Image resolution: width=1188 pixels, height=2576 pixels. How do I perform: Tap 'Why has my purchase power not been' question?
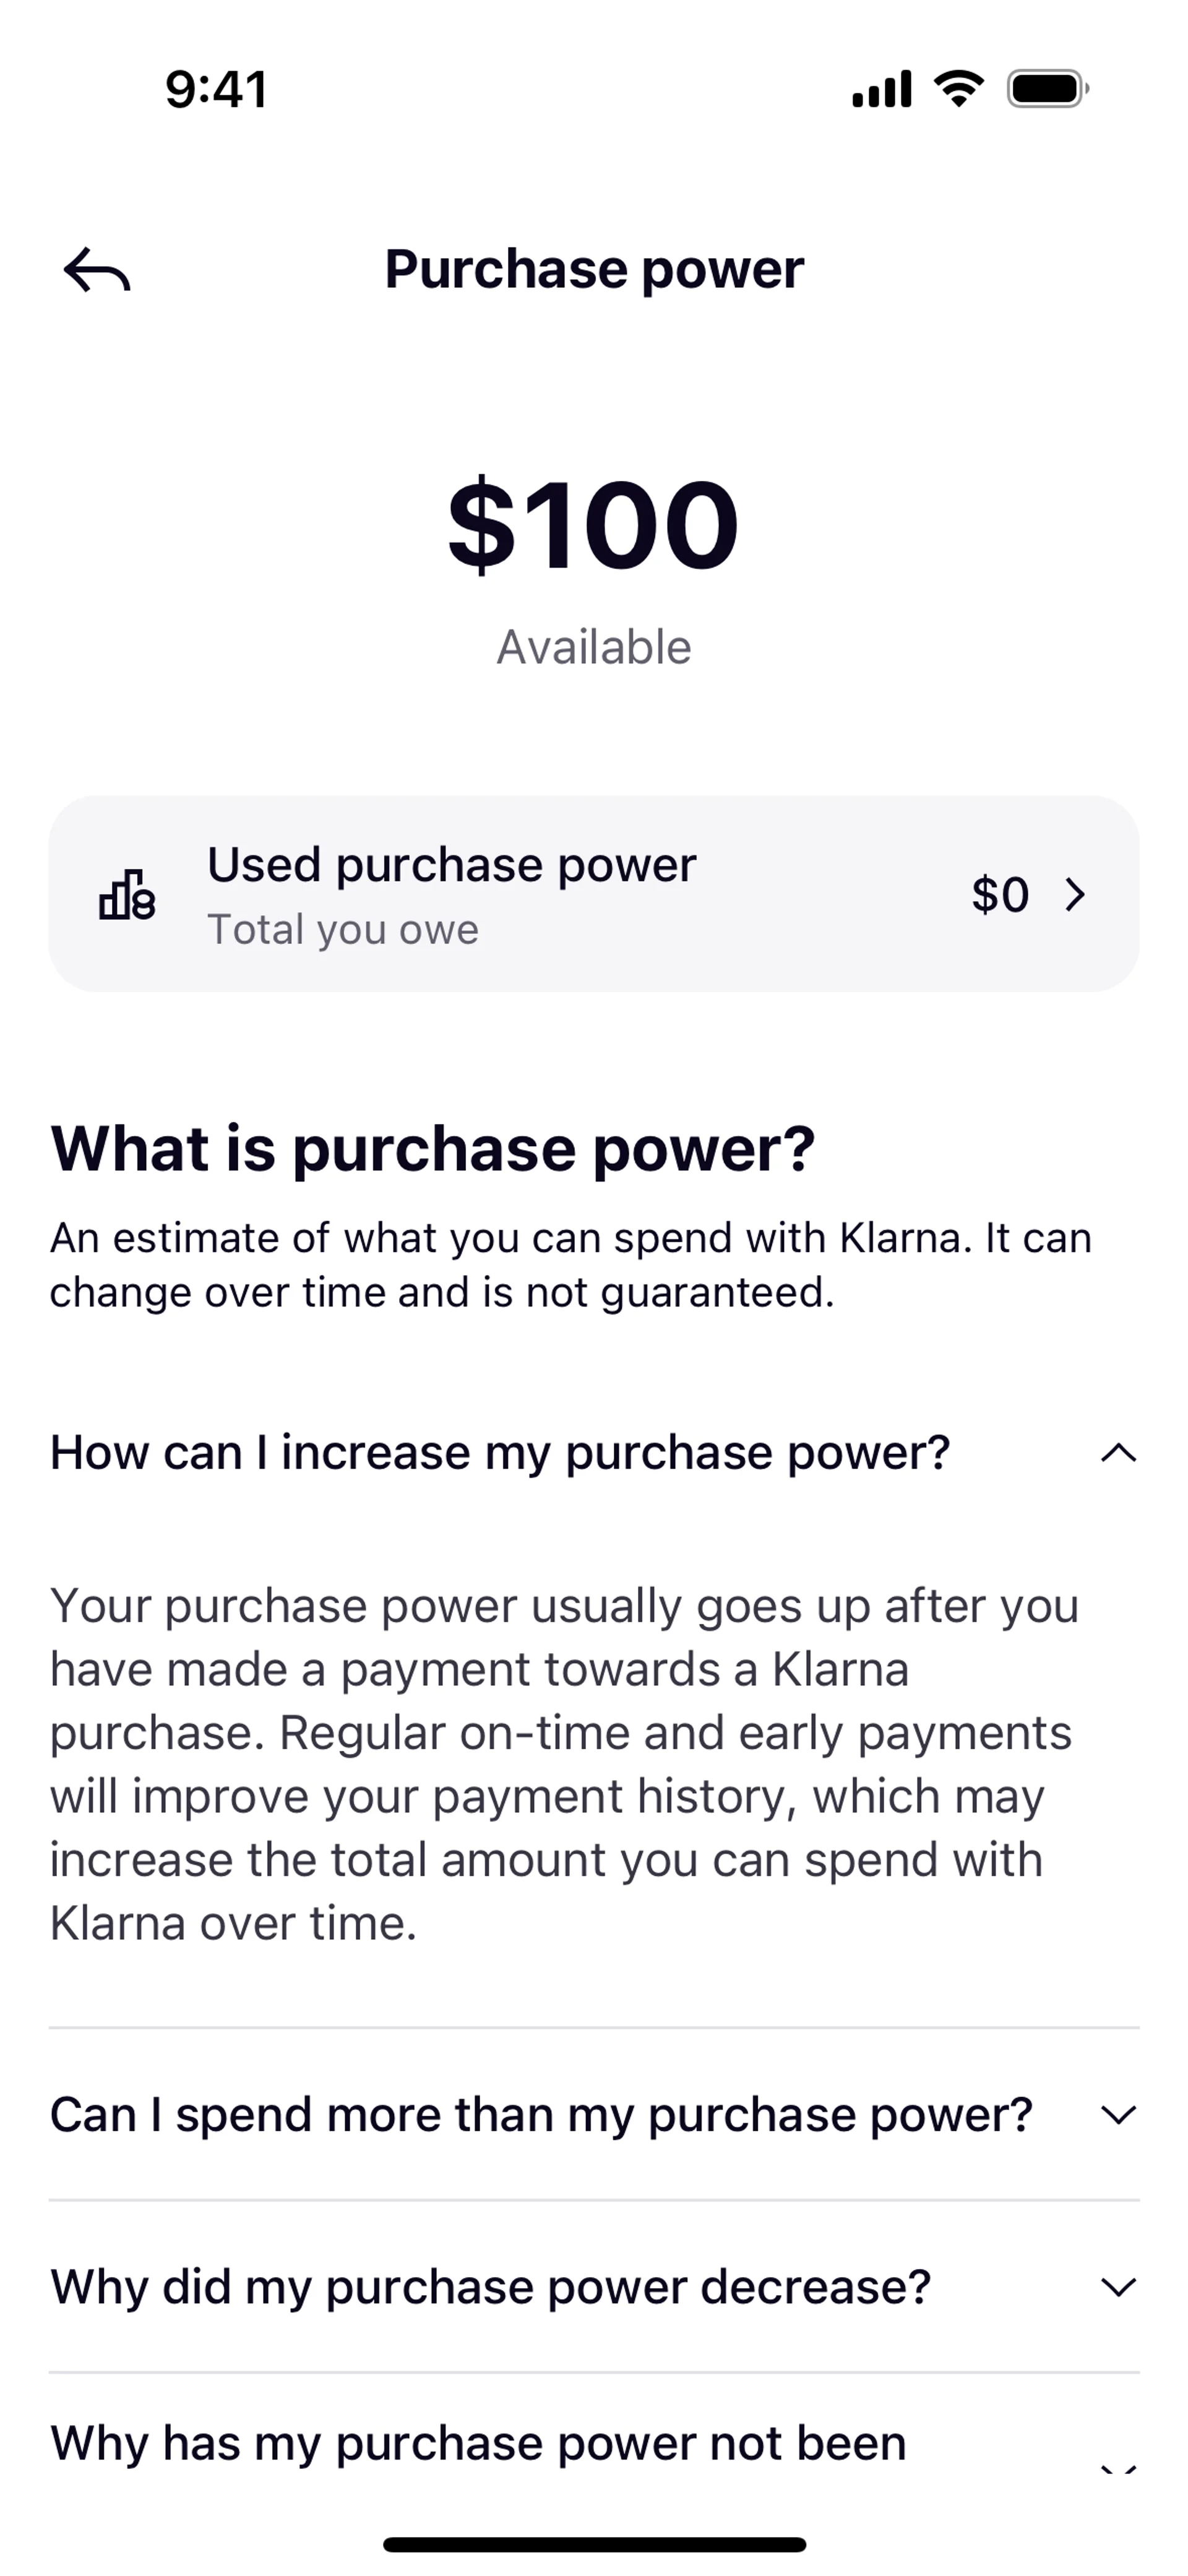[478, 2443]
